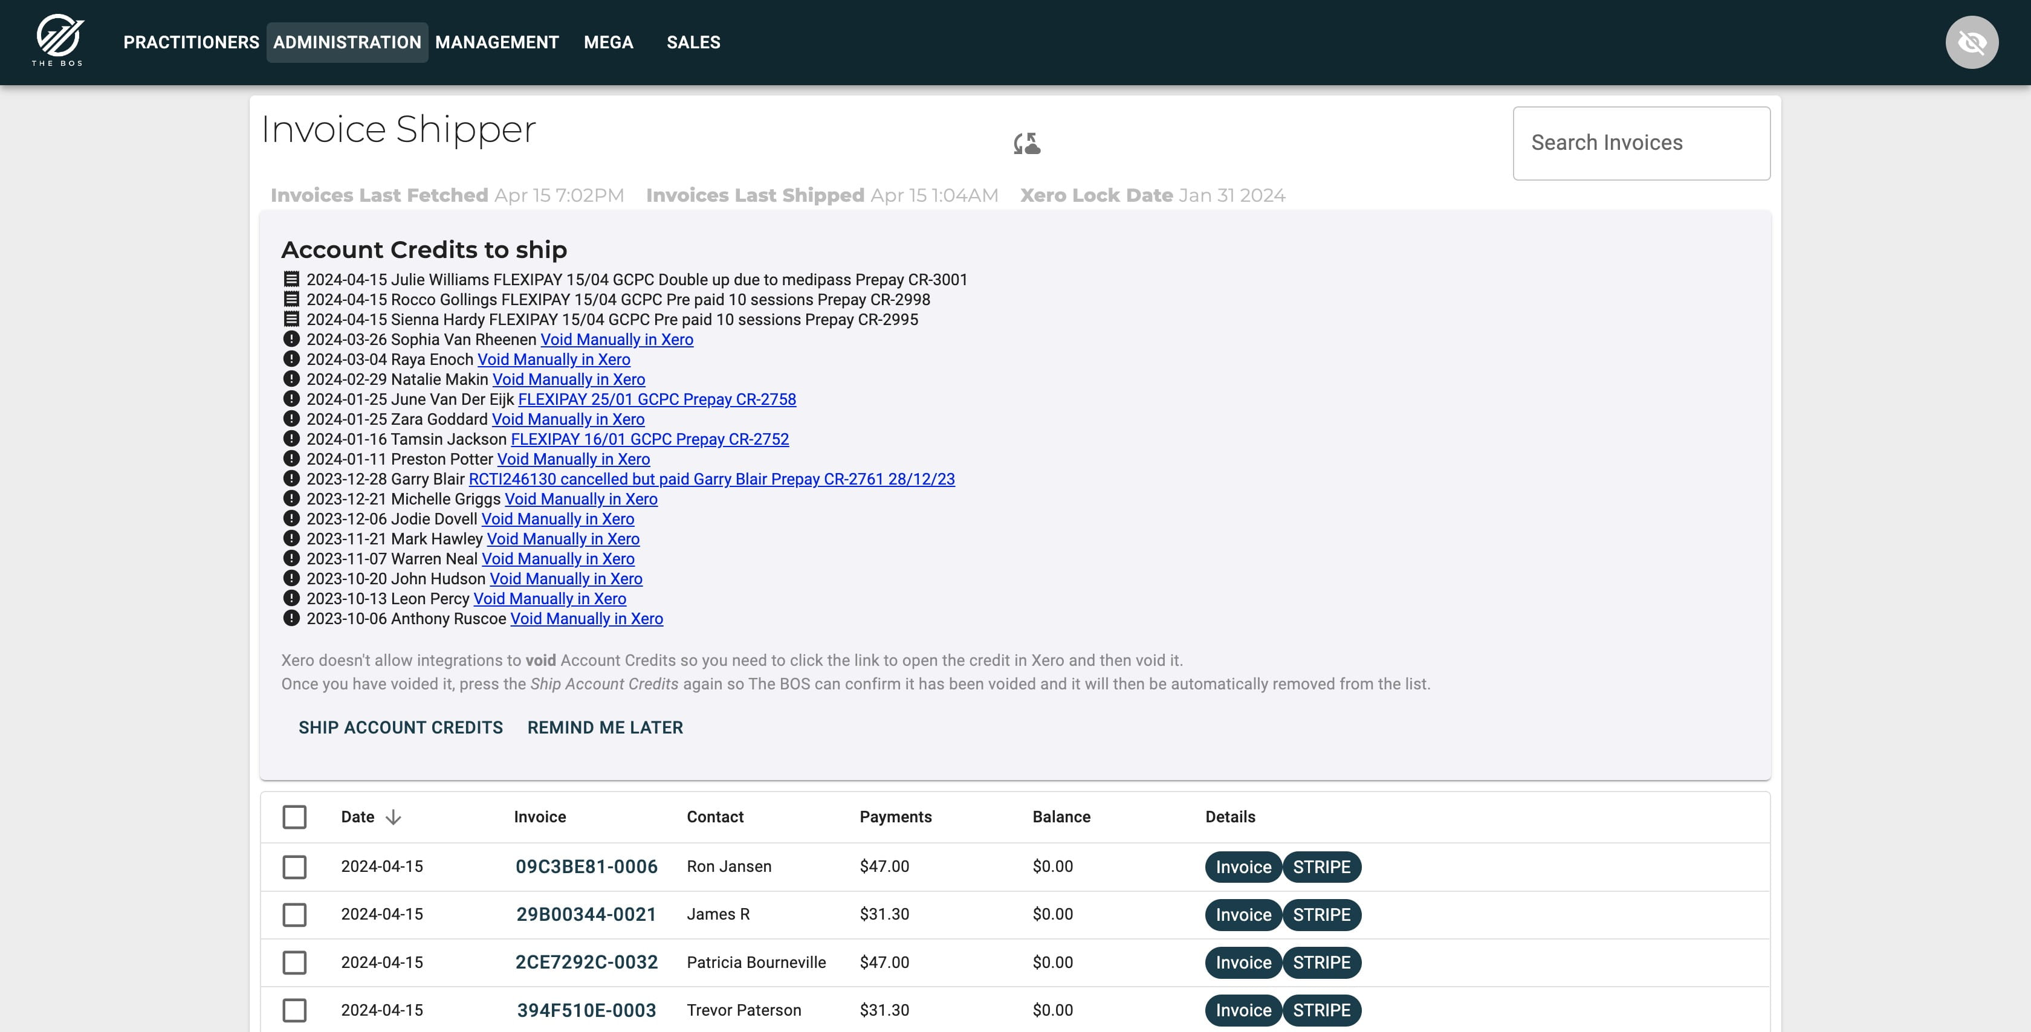Select the Trevor Paterson invoice checkbox
Image resolution: width=2031 pixels, height=1032 pixels.
click(x=294, y=1010)
